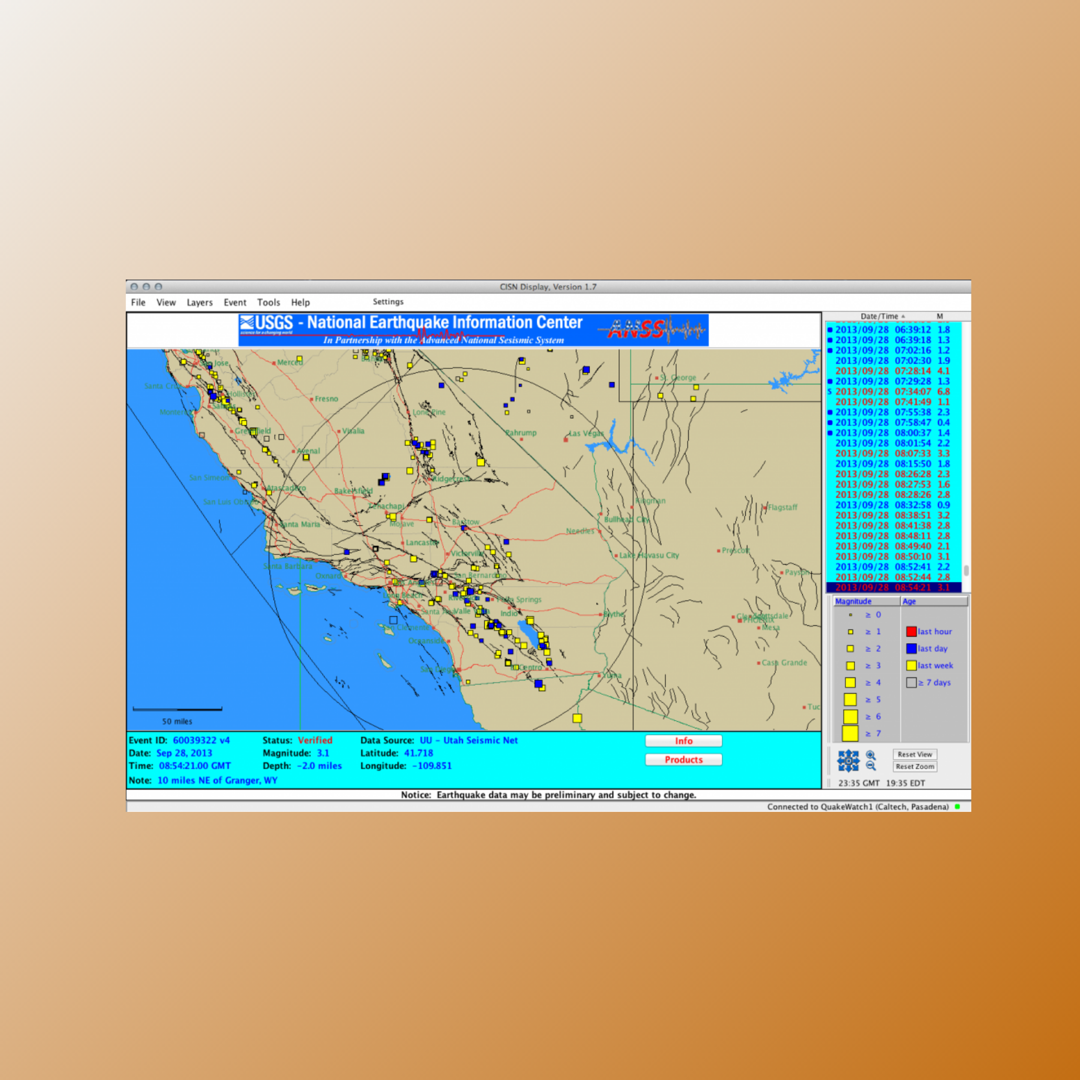The height and width of the screenshot is (1080, 1080).
Task: Open the Help menu
Action: pos(301,302)
